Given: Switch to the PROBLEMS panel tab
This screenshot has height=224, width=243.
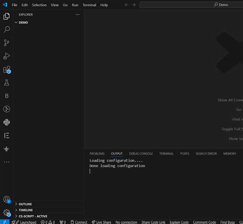Looking at the screenshot, I should click(x=97, y=153).
